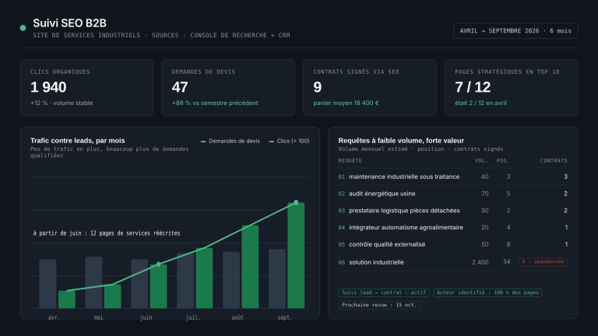Select row prestataire logistique pièces détachées

[x=452, y=210]
